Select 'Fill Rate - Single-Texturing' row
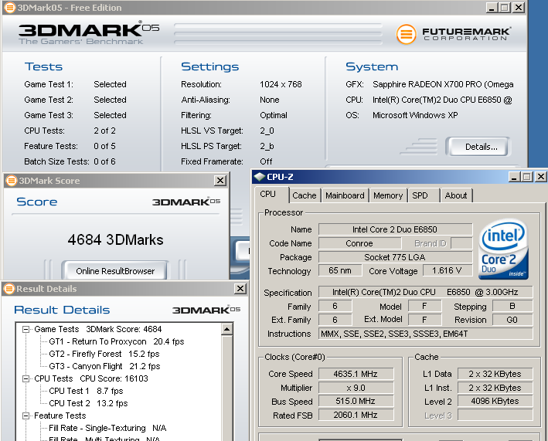 (x=107, y=428)
